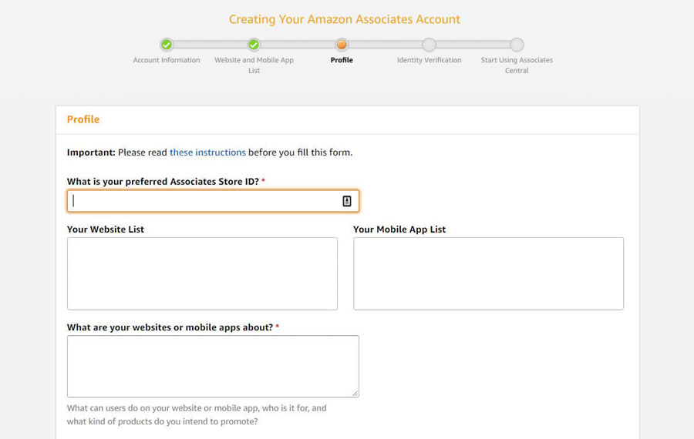Click the orange Profile step circle
This screenshot has width=694, height=439.
point(342,45)
